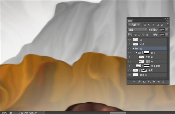The width and height of the screenshot is (175, 114).
Task: Select the 图层 panel tab
Action: click(x=130, y=21)
